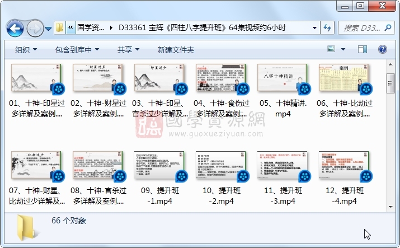Click the change view icon
The height and width of the screenshot is (248, 400).
(x=331, y=49)
